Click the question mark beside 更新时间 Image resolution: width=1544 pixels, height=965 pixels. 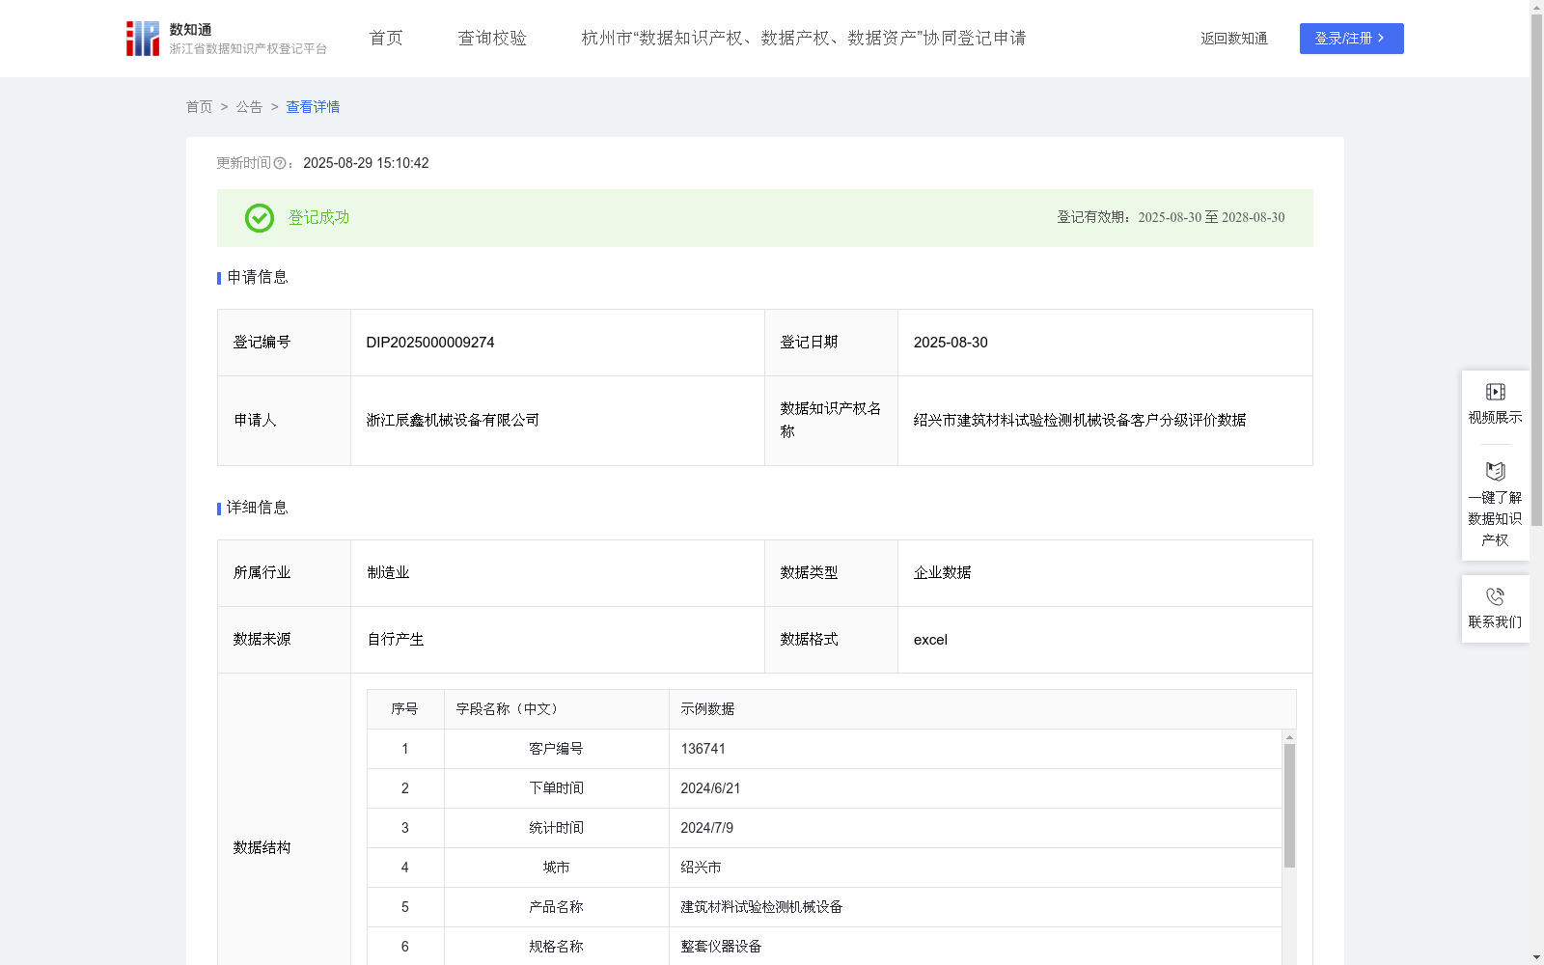(280, 164)
